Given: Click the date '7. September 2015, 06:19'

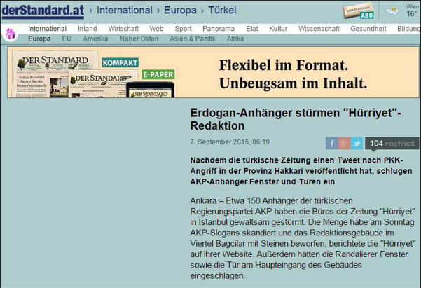Looking at the screenshot, I should coord(230,142).
